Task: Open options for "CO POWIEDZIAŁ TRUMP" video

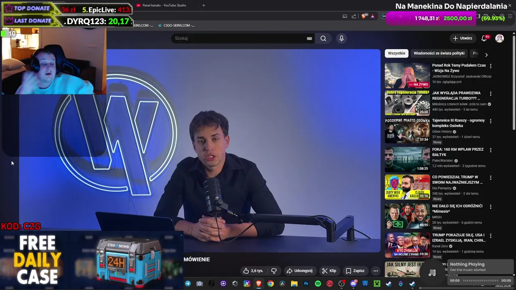Action: [x=491, y=178]
